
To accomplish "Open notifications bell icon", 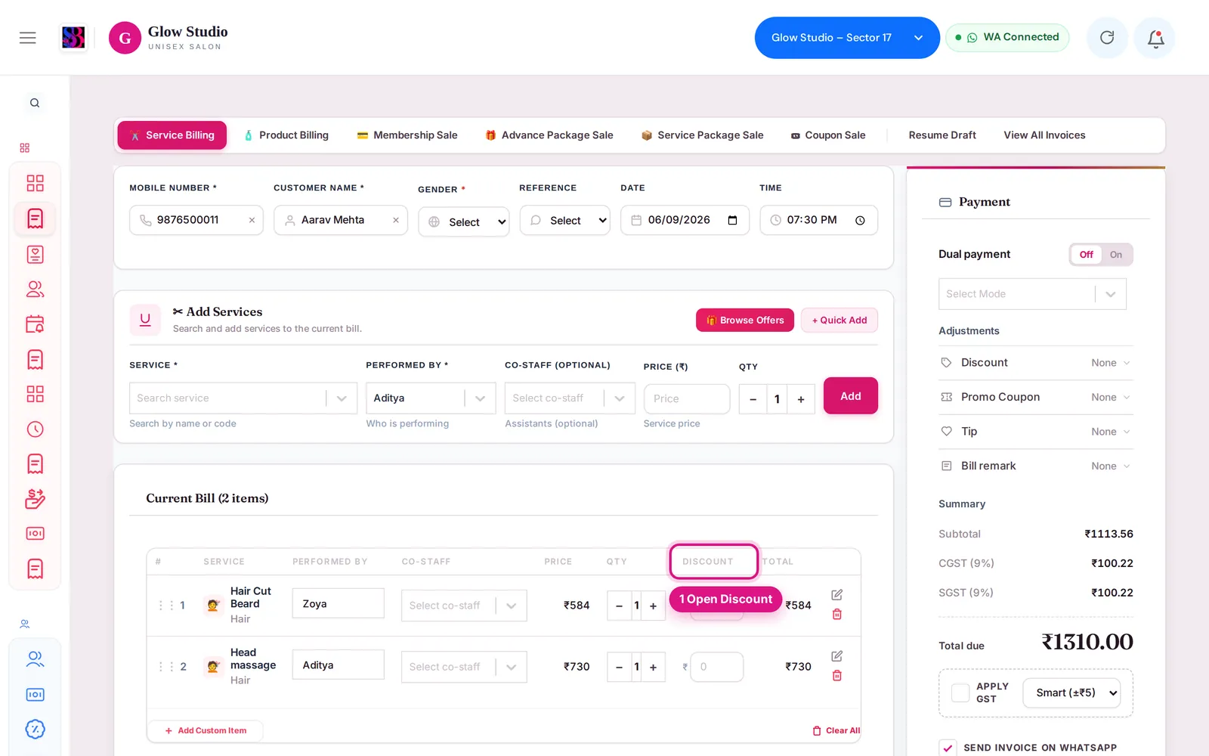I will coord(1155,38).
